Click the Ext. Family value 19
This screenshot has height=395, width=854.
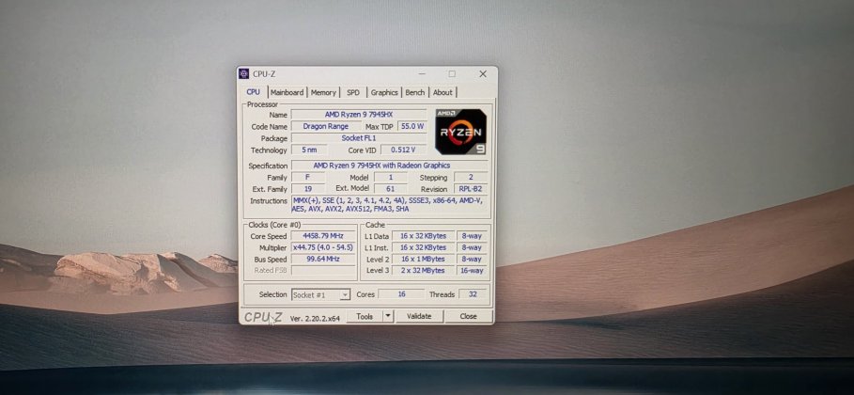(x=308, y=189)
